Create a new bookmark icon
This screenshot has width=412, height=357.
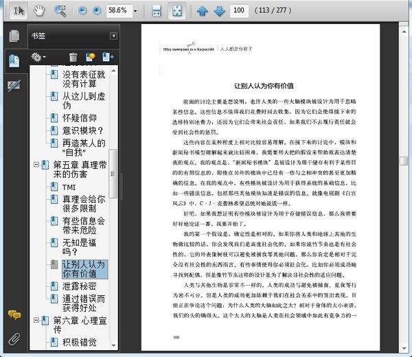coord(91,57)
